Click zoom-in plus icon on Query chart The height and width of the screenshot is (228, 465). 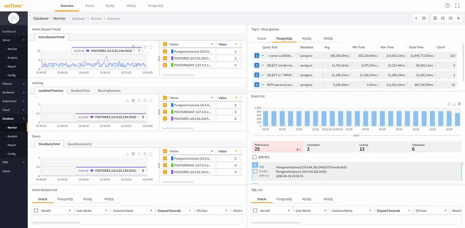pyautogui.click(x=145, y=154)
